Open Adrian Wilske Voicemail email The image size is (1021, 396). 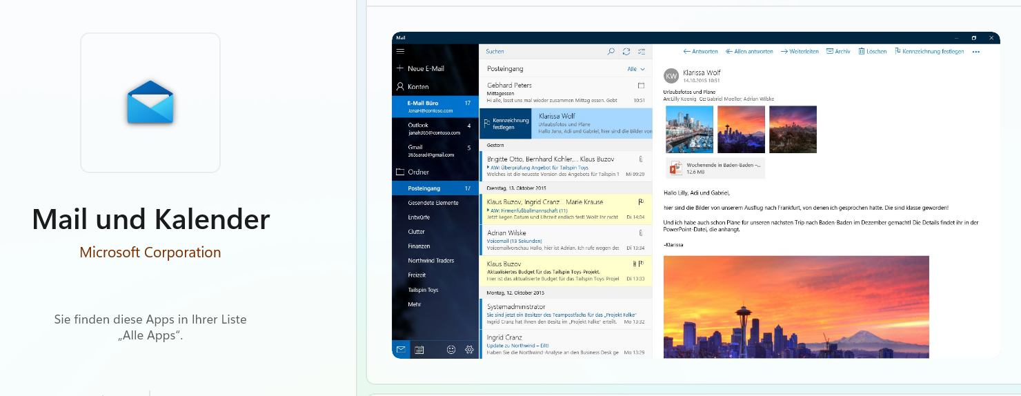[566, 240]
